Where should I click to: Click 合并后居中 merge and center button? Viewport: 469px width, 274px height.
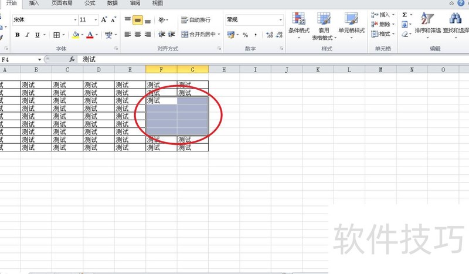pyautogui.click(x=199, y=35)
